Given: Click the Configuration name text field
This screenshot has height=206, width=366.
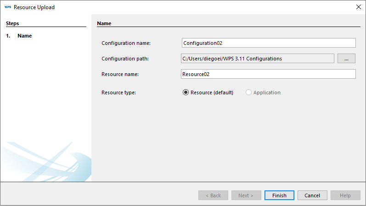Looking at the screenshot, I should click(x=269, y=43).
